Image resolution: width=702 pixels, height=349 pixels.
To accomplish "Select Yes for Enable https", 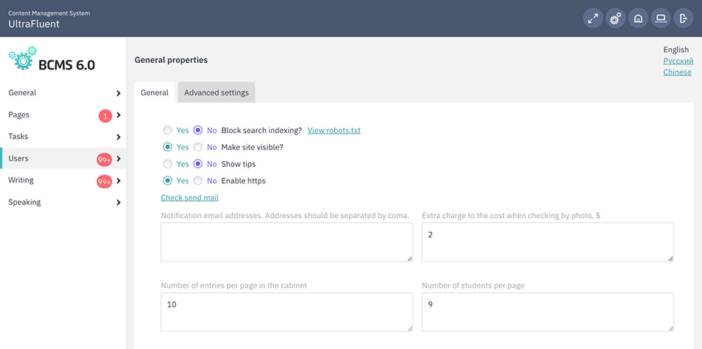I will pos(168,181).
